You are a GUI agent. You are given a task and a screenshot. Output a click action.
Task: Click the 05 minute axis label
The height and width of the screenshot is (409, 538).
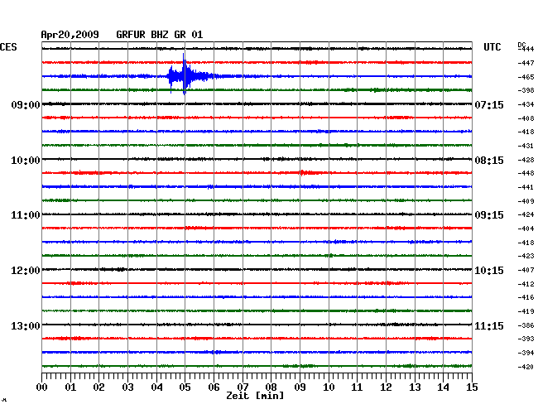[185, 387]
